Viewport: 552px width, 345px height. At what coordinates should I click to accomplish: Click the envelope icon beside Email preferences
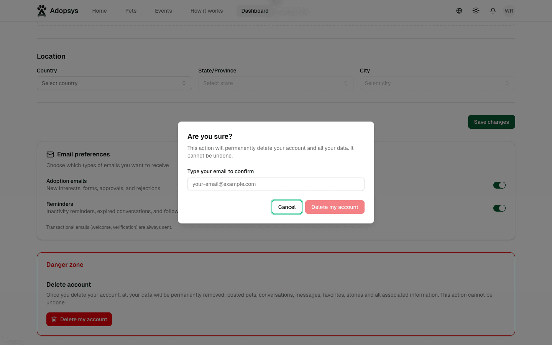50,154
